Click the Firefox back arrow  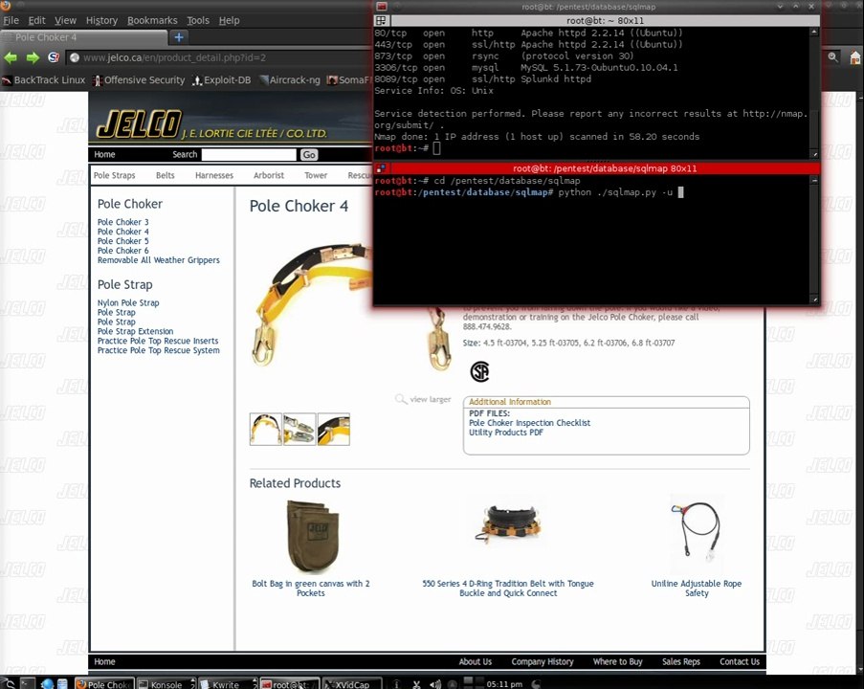(11, 57)
